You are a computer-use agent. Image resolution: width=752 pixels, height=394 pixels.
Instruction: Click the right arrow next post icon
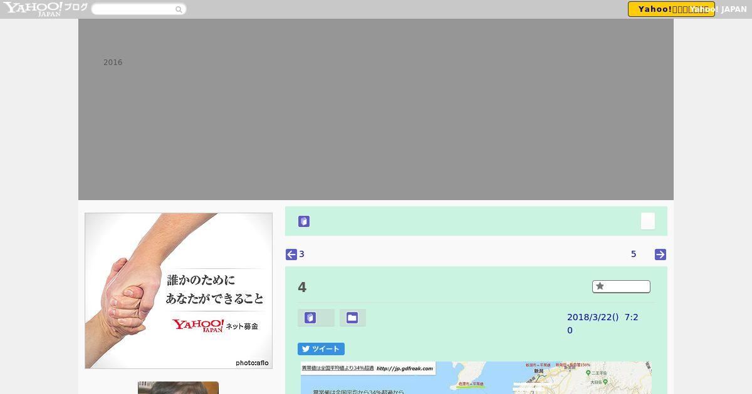(x=661, y=255)
